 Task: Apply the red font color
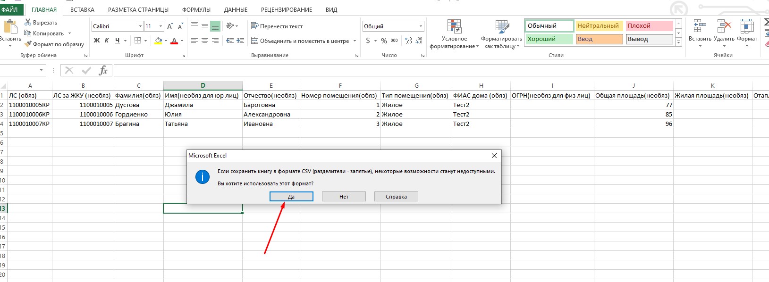pos(174,41)
